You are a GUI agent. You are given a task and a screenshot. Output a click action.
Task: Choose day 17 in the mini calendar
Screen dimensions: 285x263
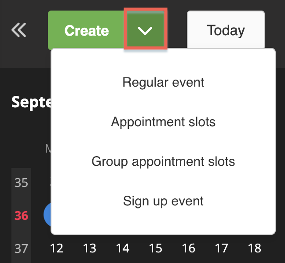coord(222,248)
